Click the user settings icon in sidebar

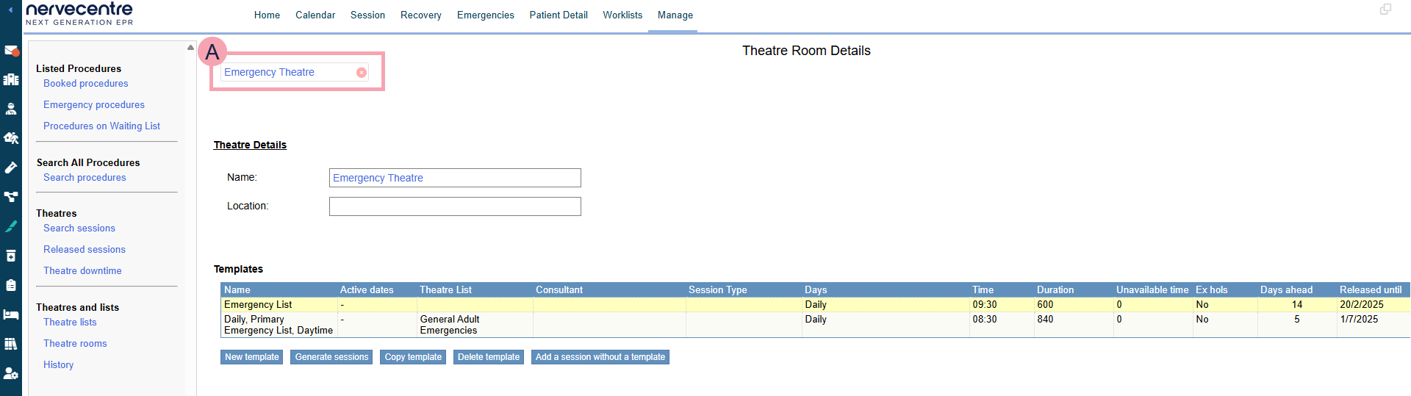pyautogui.click(x=11, y=373)
